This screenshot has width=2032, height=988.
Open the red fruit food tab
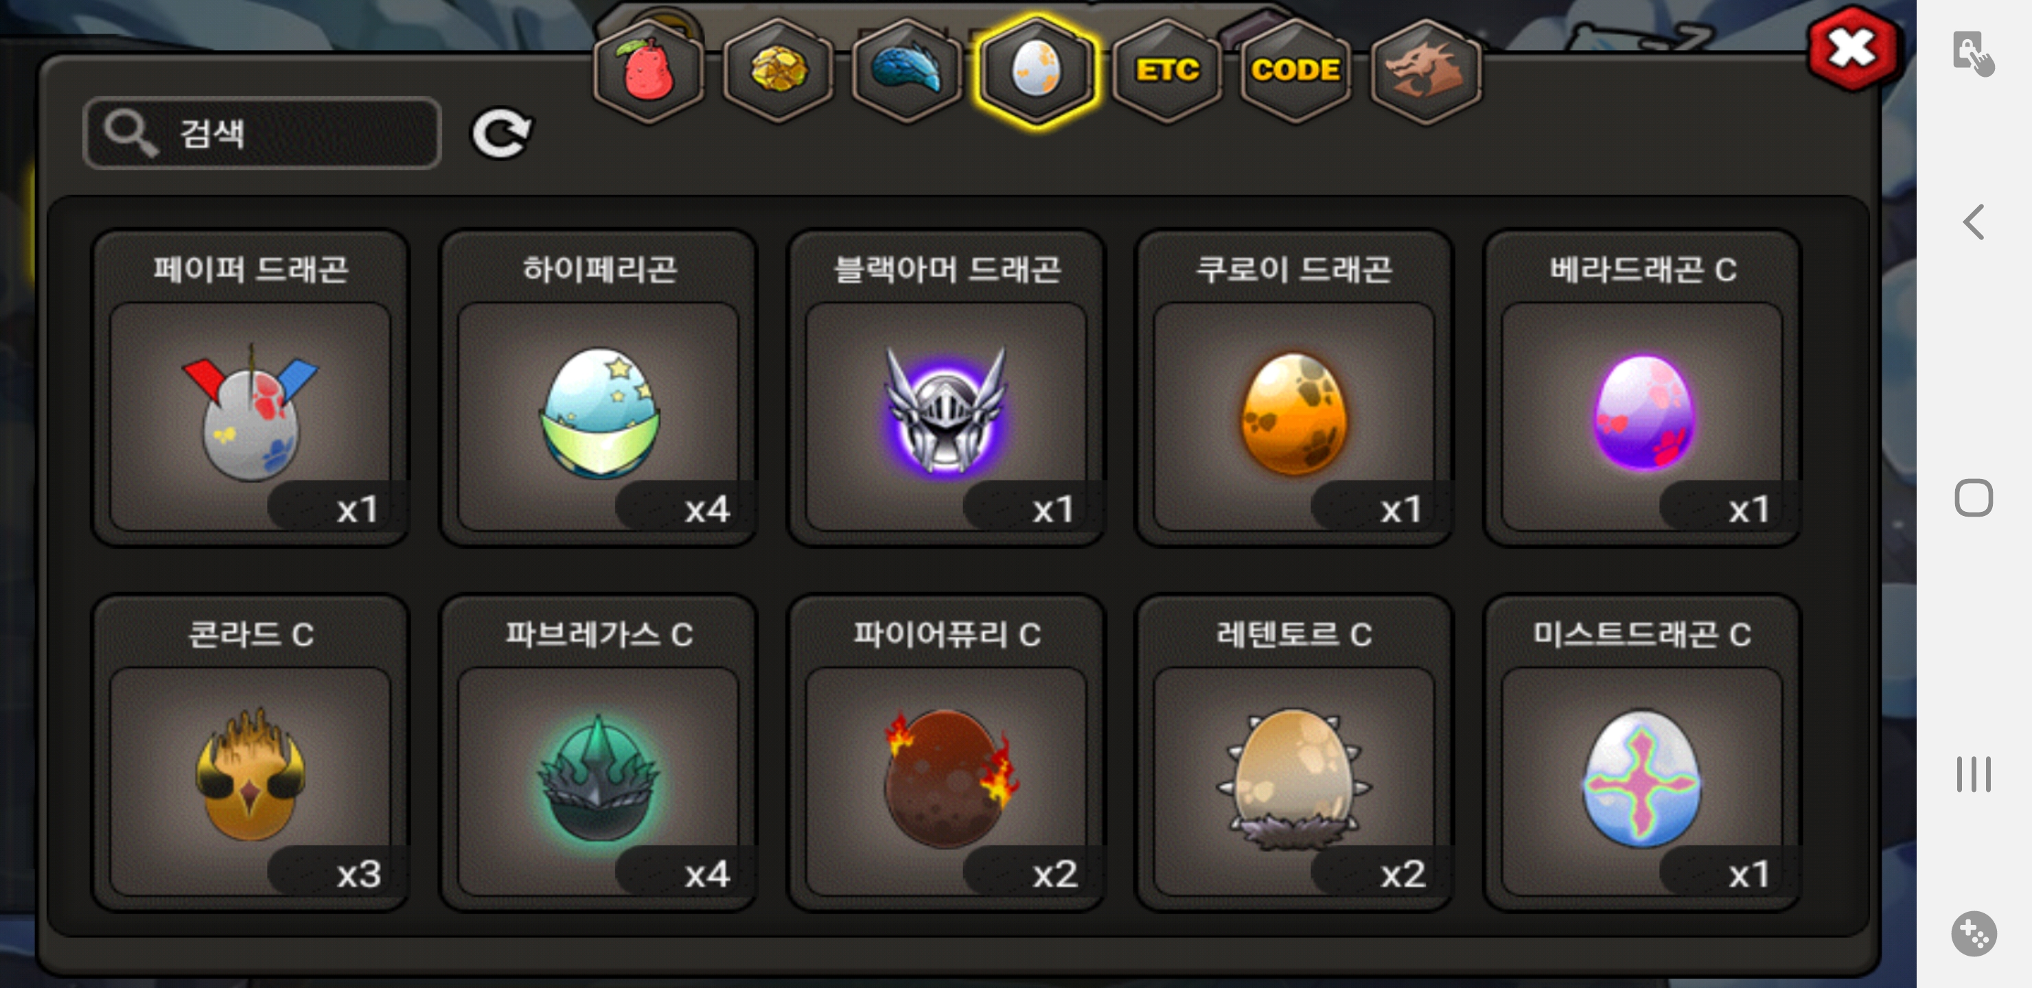coord(649,71)
